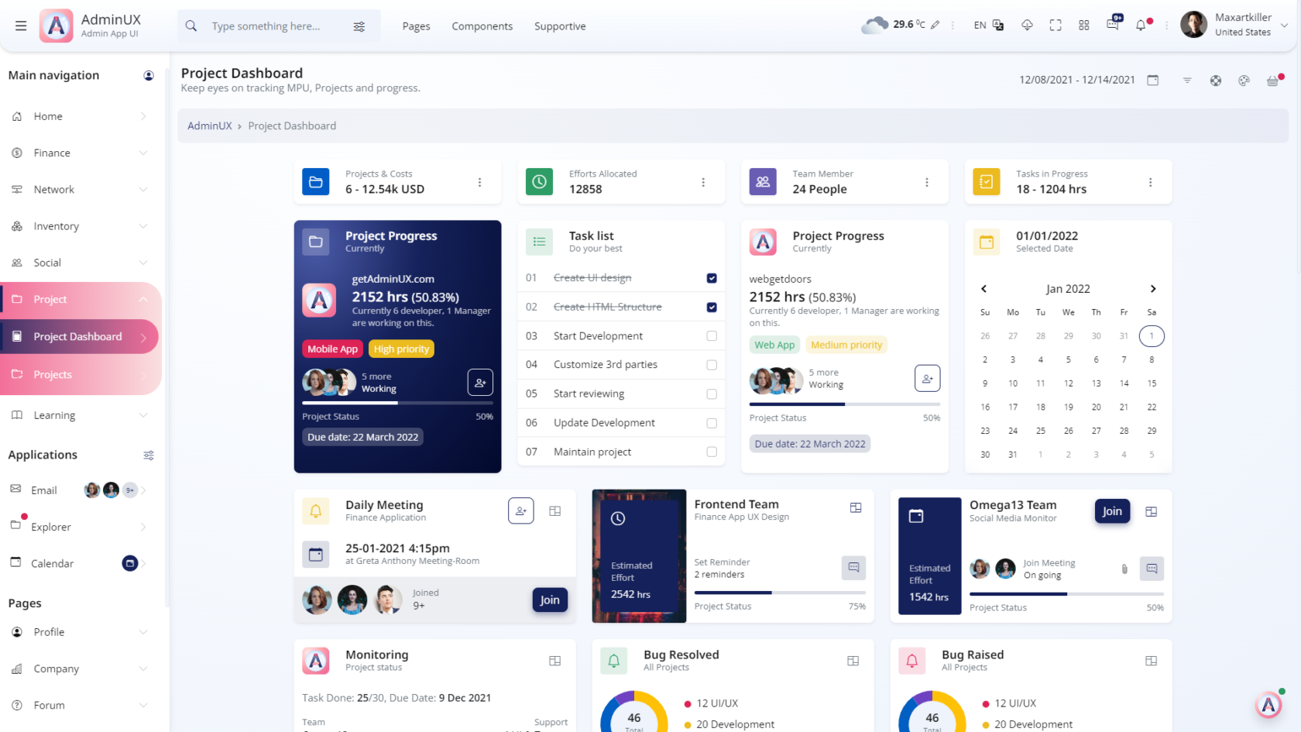The width and height of the screenshot is (1301, 732).
Task: Open the Maxartkiller profile dropdown
Action: (x=1233, y=24)
